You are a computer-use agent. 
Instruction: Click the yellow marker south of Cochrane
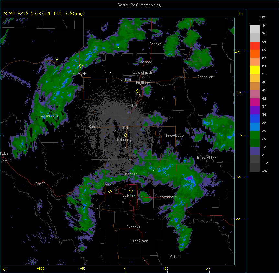click(110, 191)
